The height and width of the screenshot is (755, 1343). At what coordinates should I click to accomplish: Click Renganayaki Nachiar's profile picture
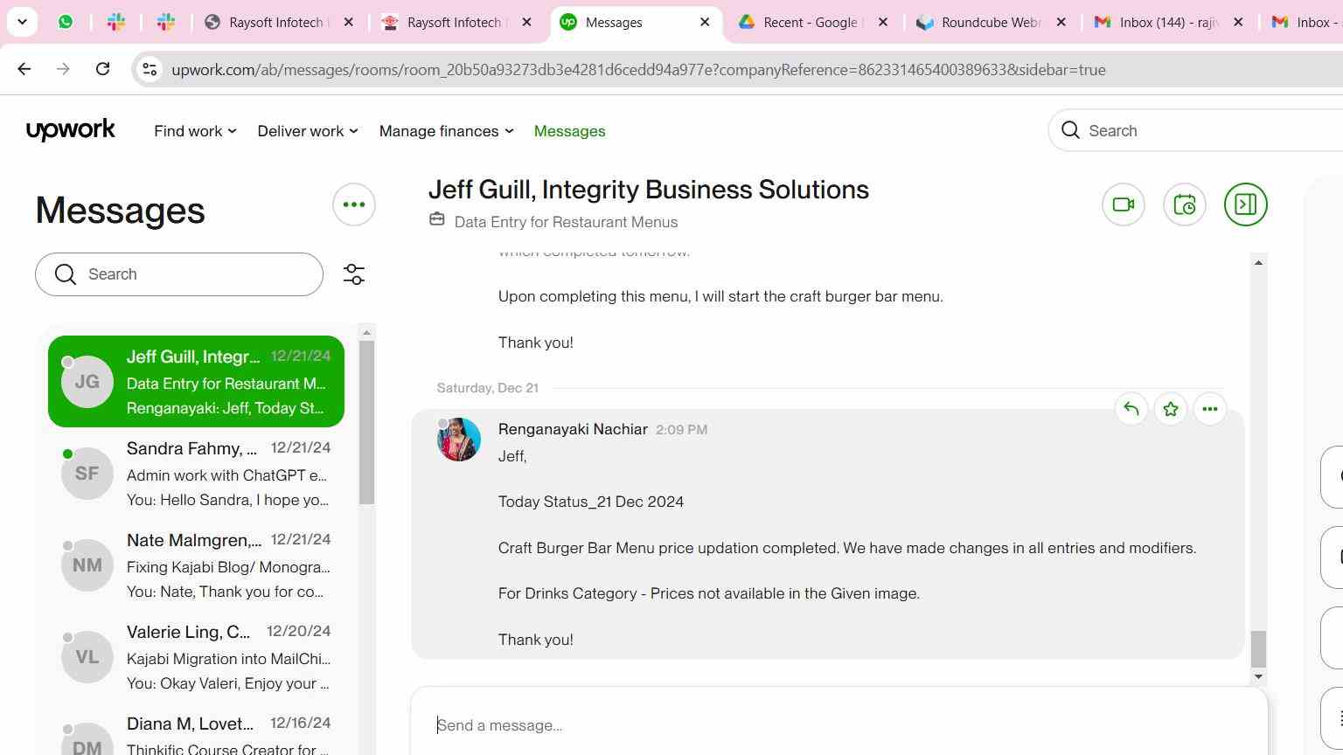pyautogui.click(x=458, y=439)
